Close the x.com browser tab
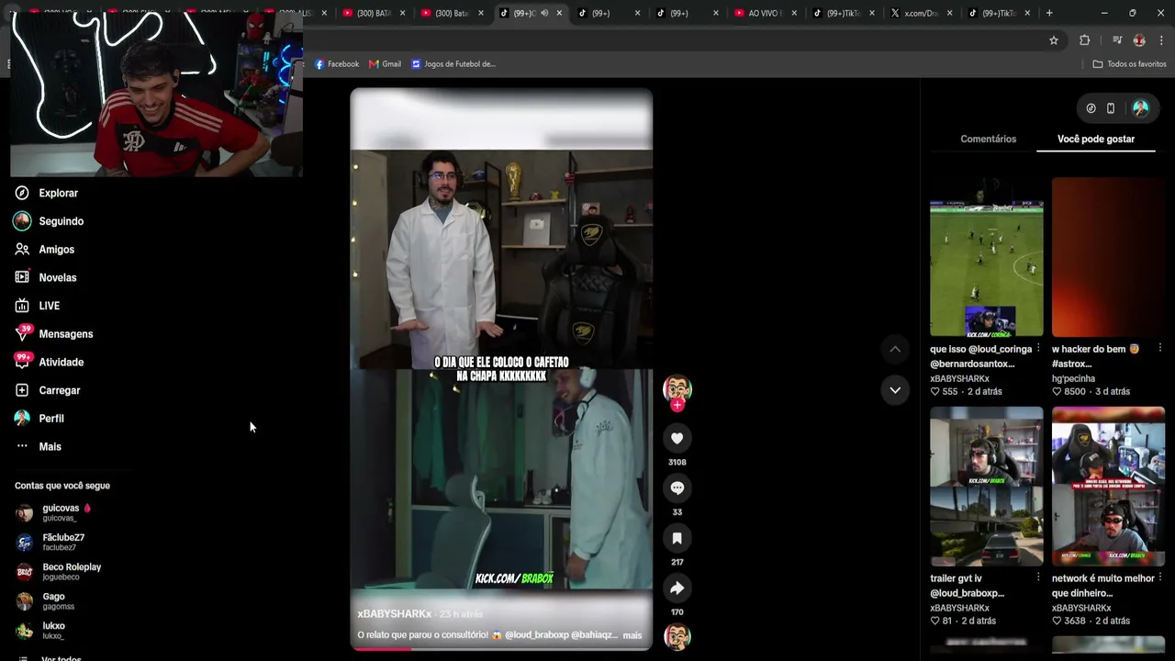This screenshot has width=1175, height=661. click(949, 13)
